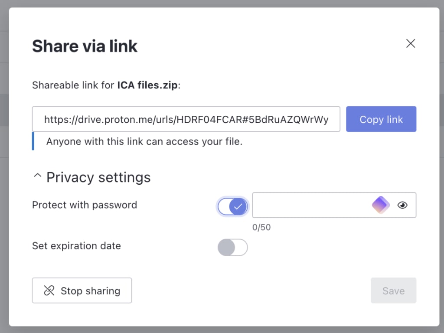Close the Share via link dialog
444x333 pixels.
click(410, 43)
